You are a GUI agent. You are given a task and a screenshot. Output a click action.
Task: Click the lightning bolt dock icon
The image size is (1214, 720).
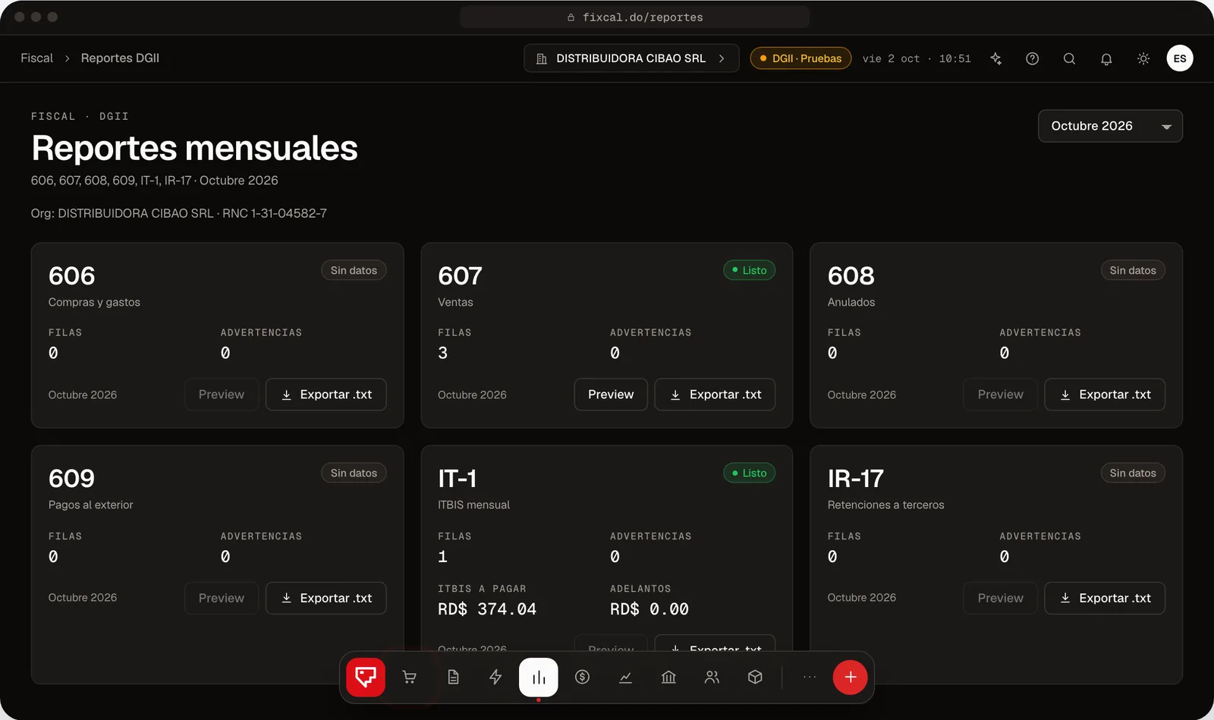click(495, 677)
